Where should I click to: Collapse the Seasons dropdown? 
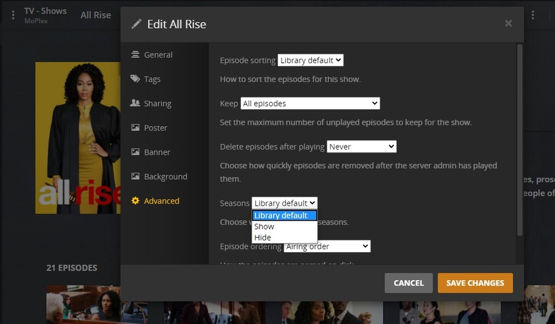click(285, 203)
